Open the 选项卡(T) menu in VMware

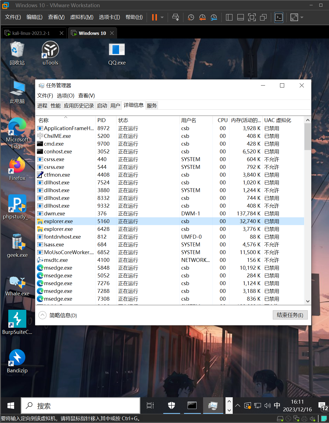tap(109, 17)
